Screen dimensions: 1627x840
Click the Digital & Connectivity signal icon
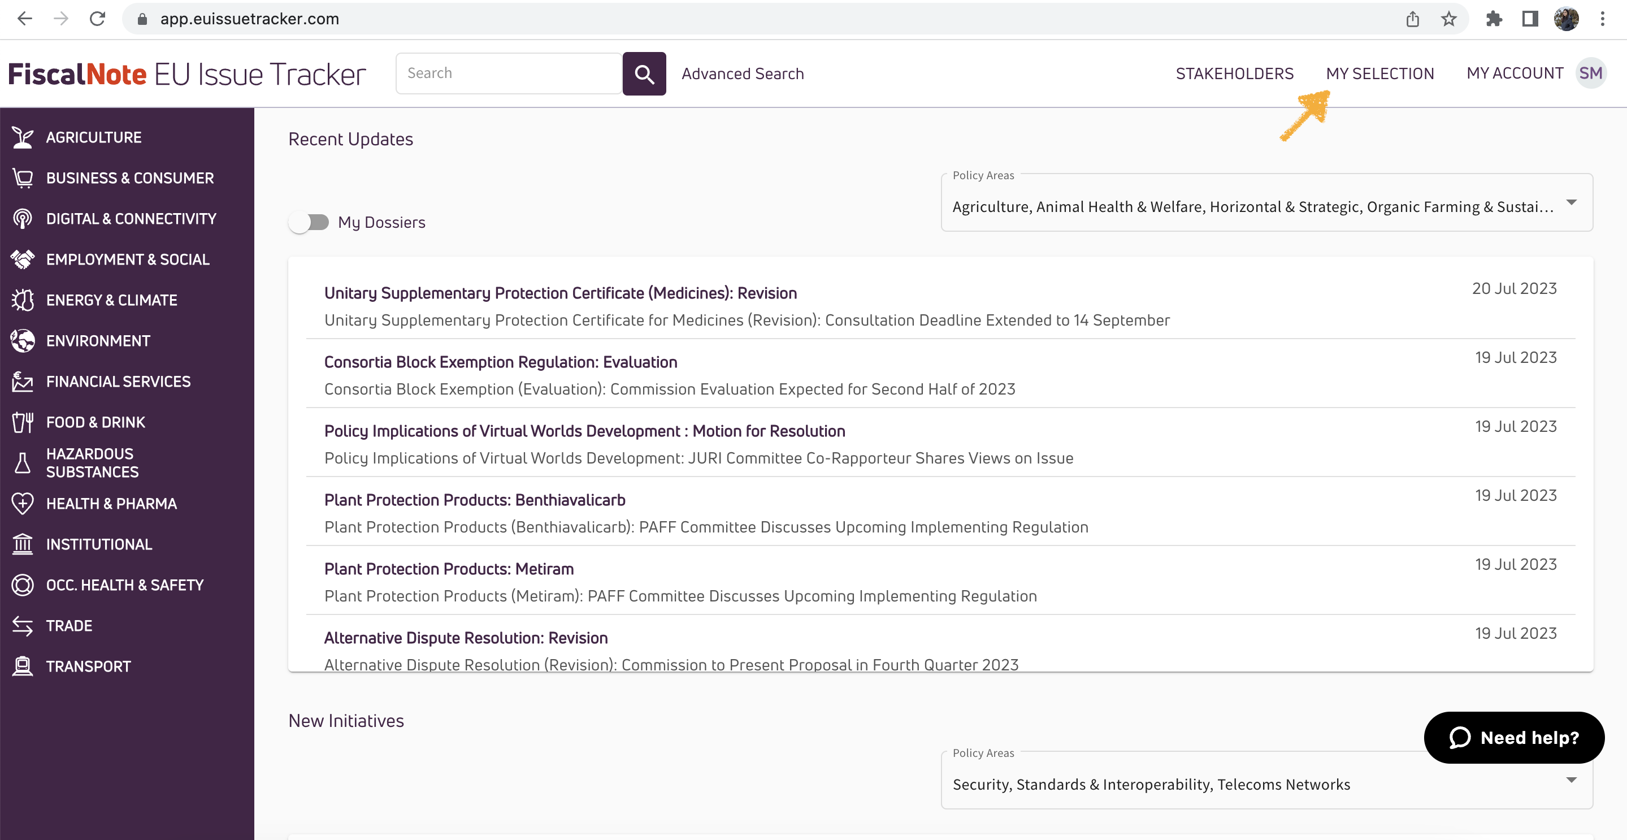tap(23, 219)
